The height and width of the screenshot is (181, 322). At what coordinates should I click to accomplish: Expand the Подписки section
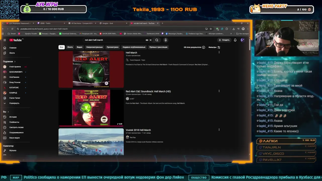coord(9,61)
